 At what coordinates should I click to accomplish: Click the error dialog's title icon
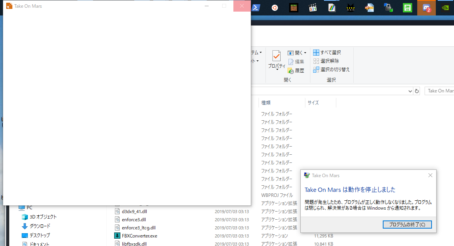307,175
